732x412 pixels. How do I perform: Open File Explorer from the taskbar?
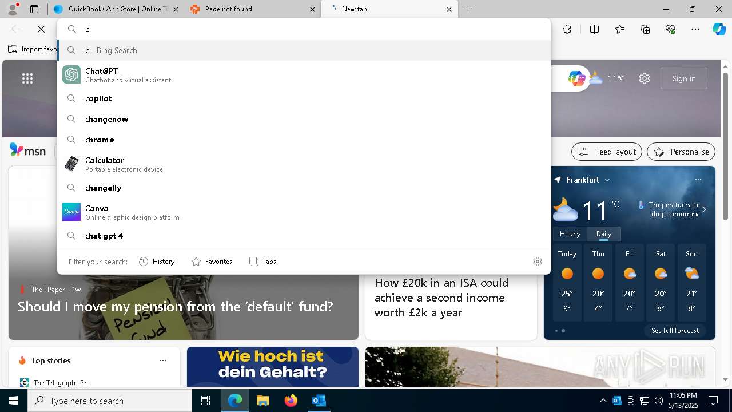coord(262,401)
